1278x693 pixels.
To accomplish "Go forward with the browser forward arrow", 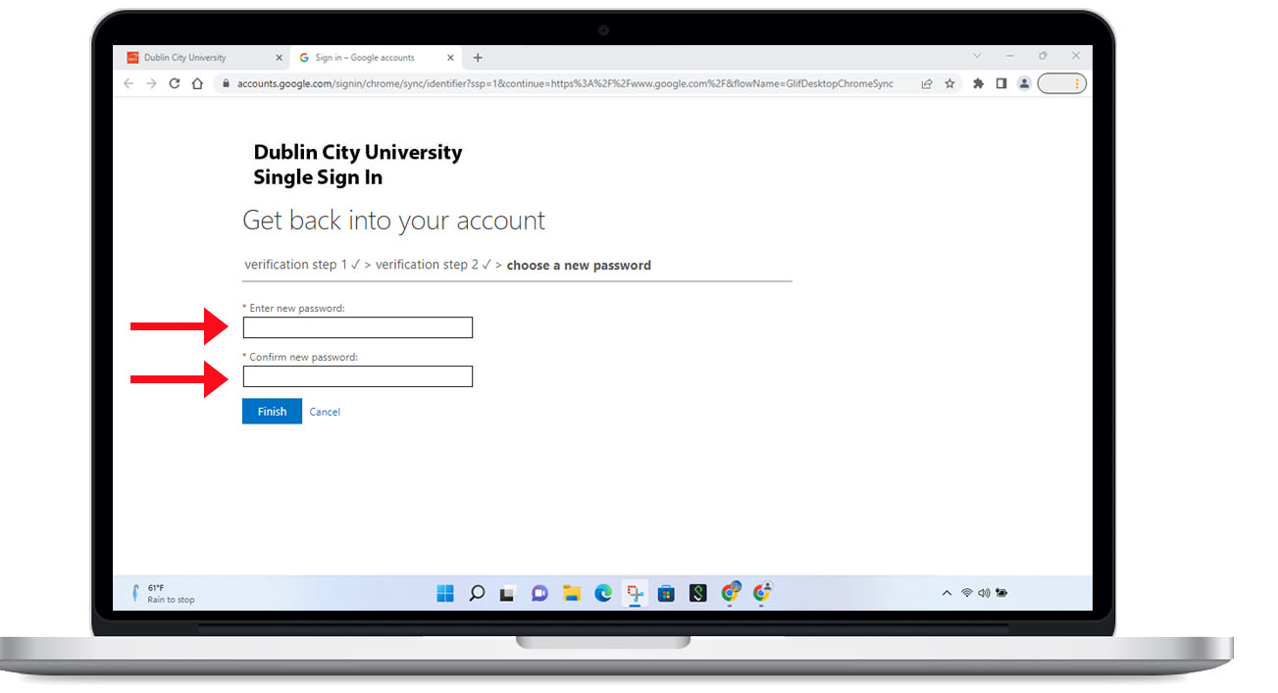I will pyautogui.click(x=151, y=84).
